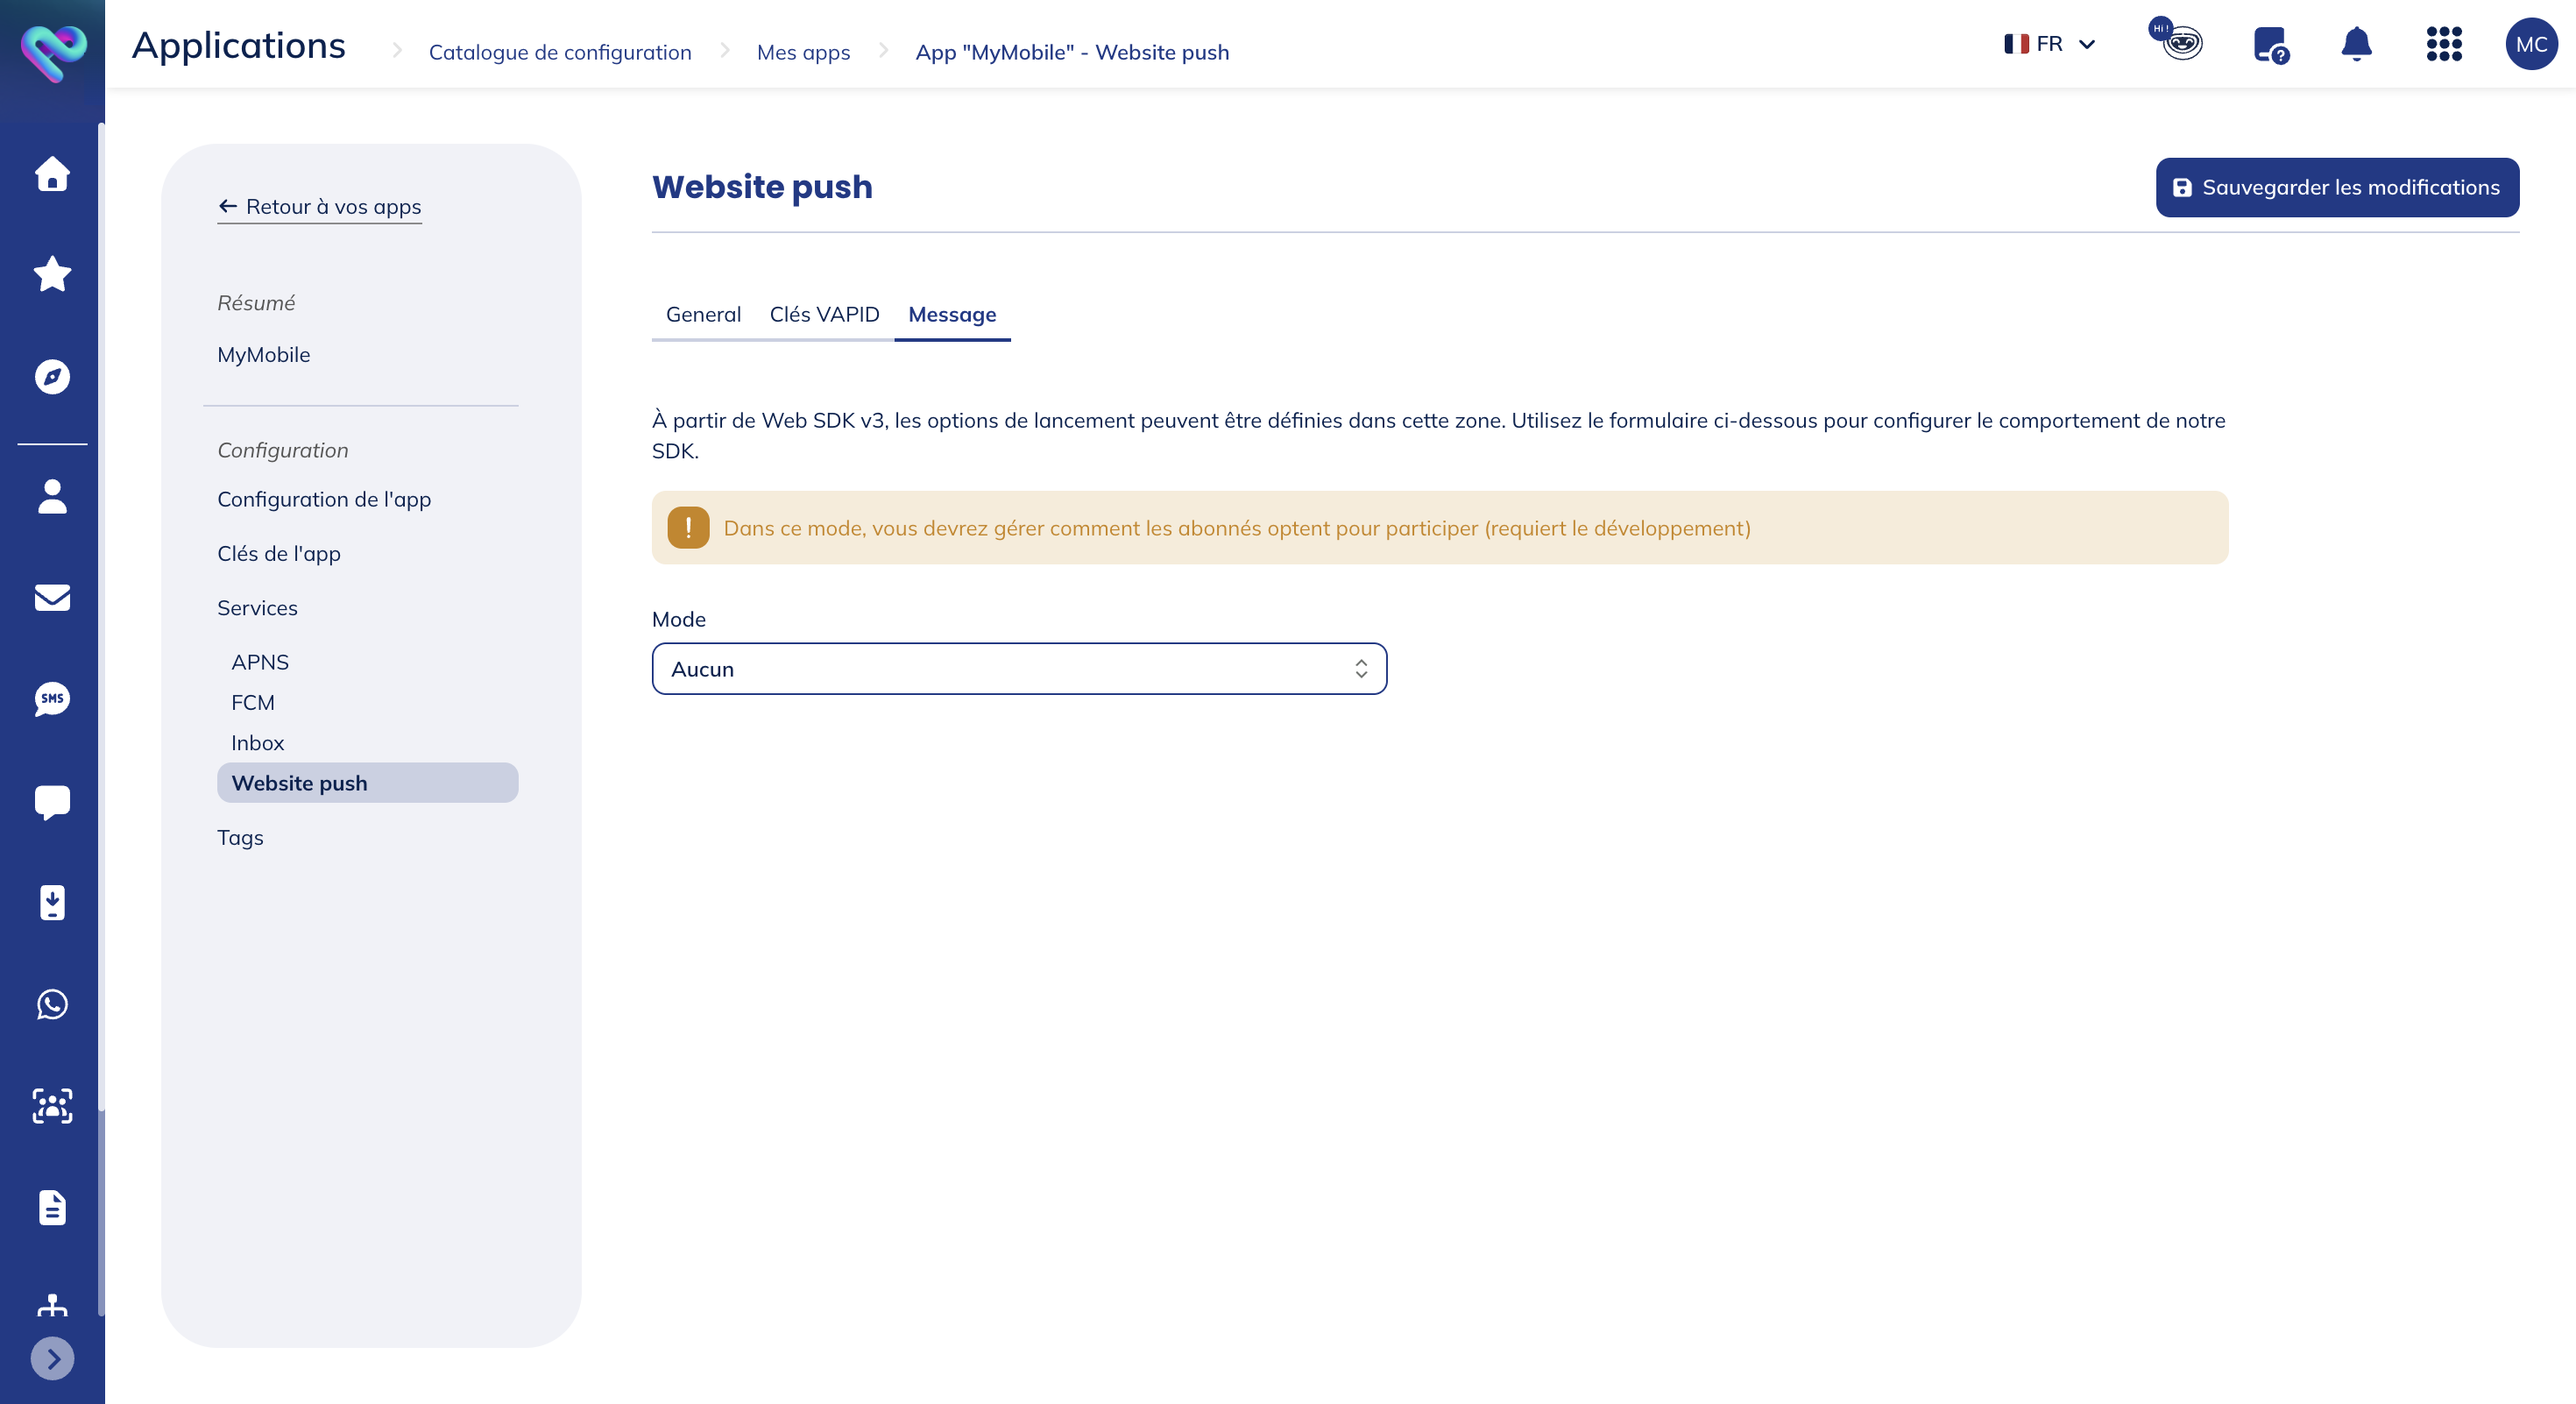Click Mes apps breadcrumb link

click(x=803, y=52)
